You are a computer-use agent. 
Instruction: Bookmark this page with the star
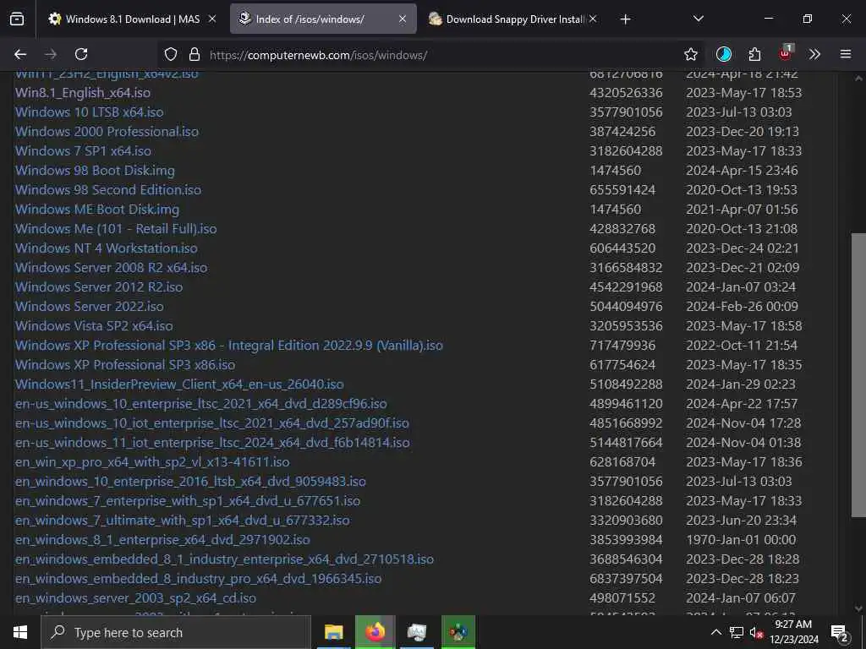[x=690, y=54]
